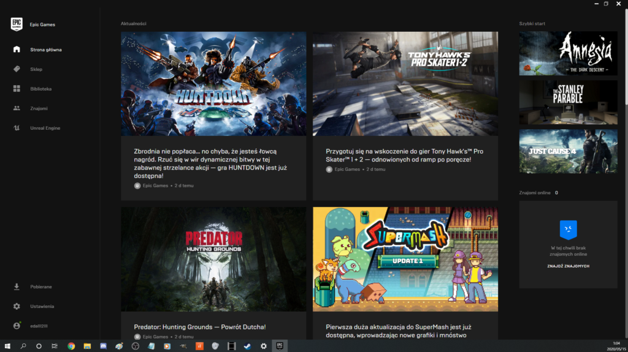628x352 pixels.
Task: Click the Szybki start heading
Action: pyautogui.click(x=532, y=24)
